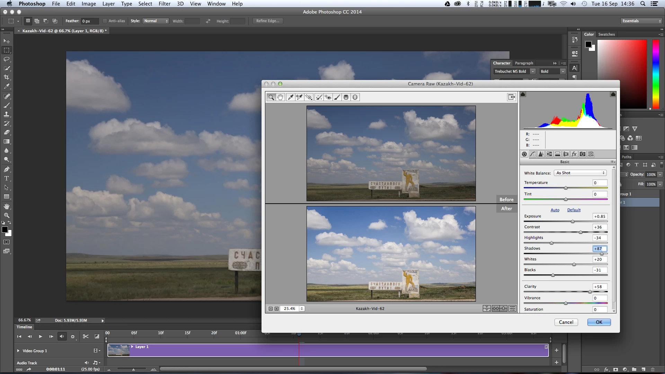Viewport: 665px width, 374px height.
Task: Choose the Graduated Filter tool
Action: (x=346, y=97)
